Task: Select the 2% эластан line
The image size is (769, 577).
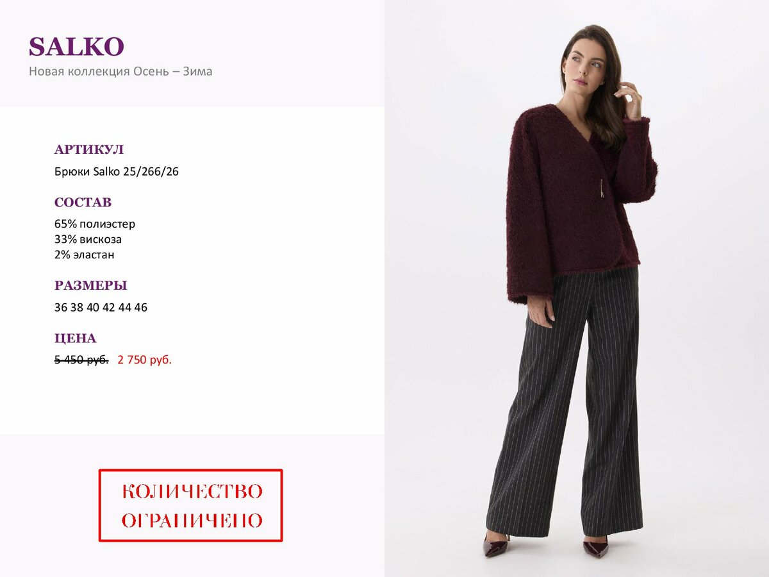Action: click(x=85, y=255)
